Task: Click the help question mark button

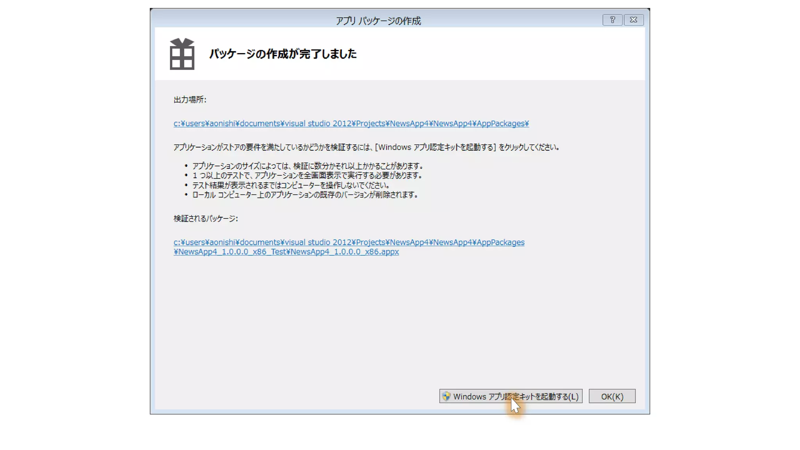Action: point(612,20)
